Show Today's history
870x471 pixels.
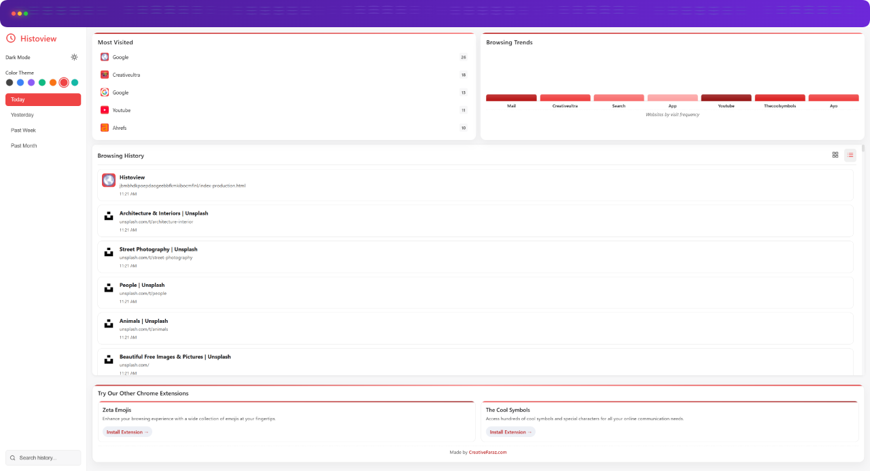[43, 100]
